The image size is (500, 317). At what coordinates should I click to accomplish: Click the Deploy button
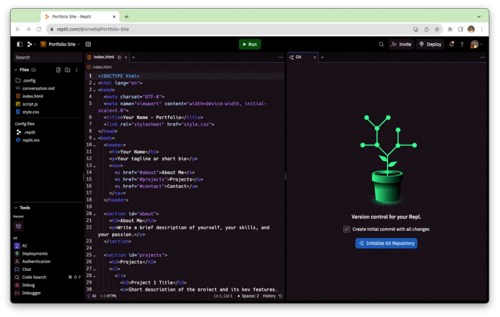(x=430, y=44)
